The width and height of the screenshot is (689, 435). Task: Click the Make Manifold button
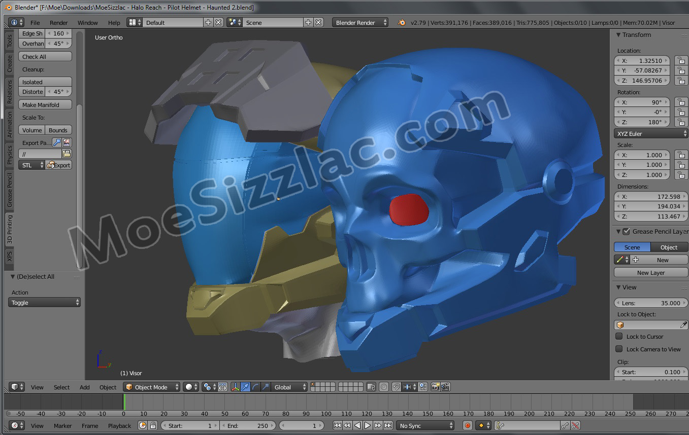(45, 104)
